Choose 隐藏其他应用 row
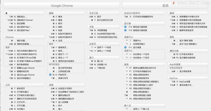The width and height of the screenshot is (211, 111). (19, 71)
